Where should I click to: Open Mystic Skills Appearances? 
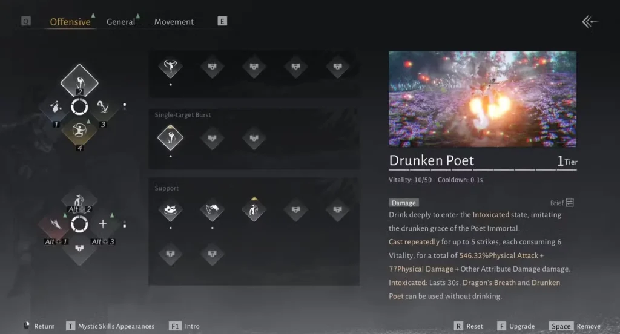pos(110,326)
